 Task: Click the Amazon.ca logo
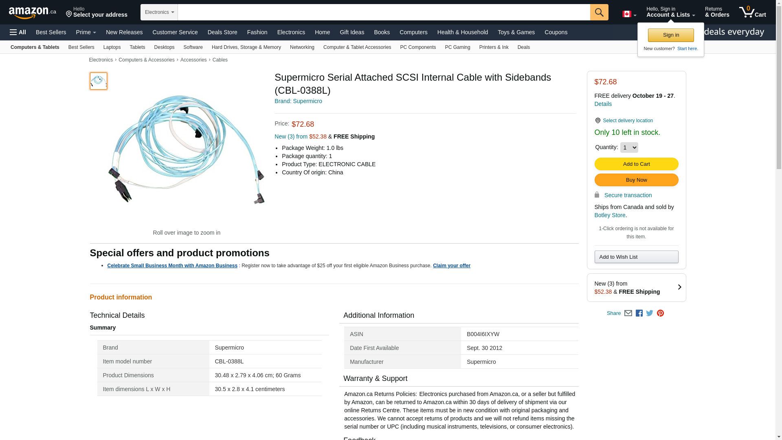click(x=32, y=13)
